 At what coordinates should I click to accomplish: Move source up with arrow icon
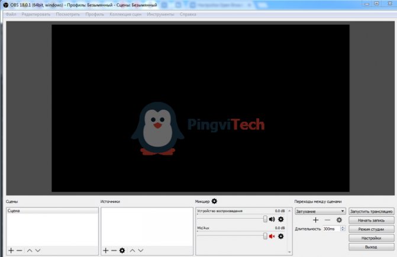pos(133,251)
